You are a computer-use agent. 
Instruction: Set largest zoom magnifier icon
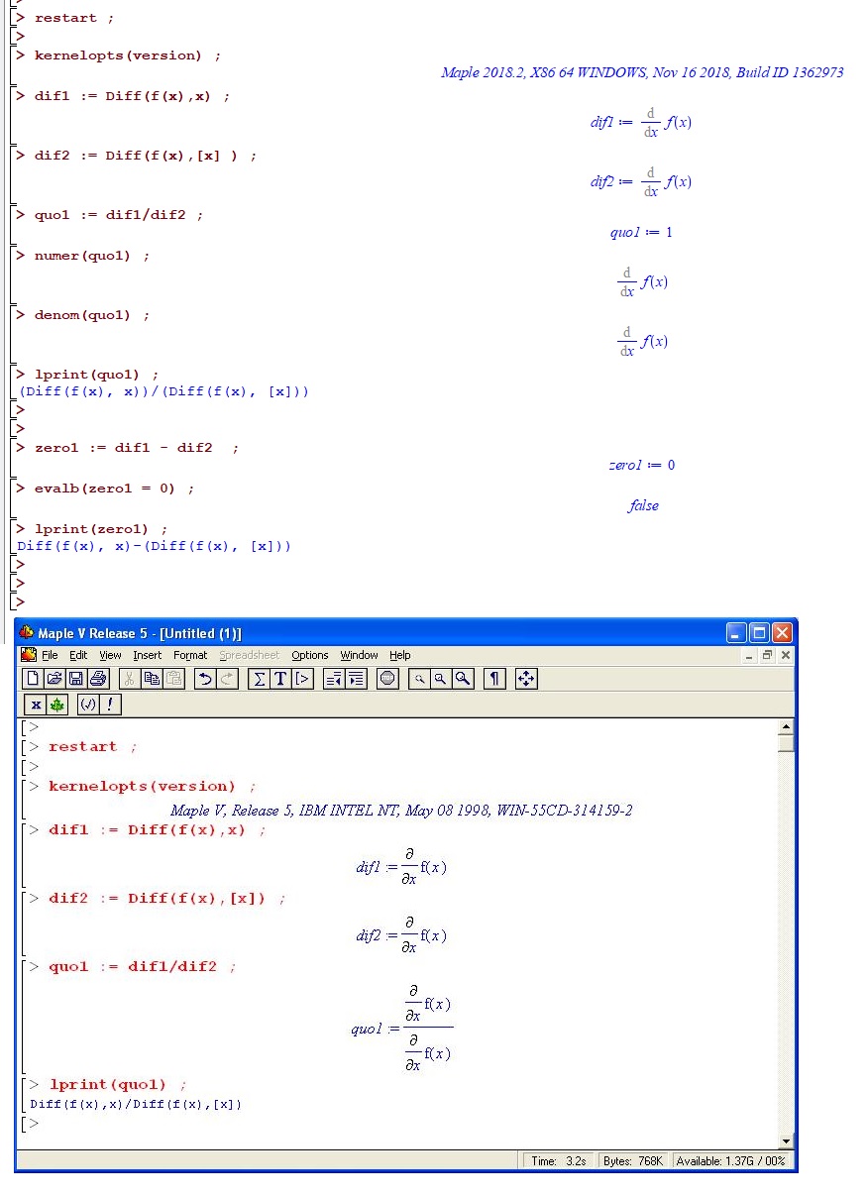463,679
